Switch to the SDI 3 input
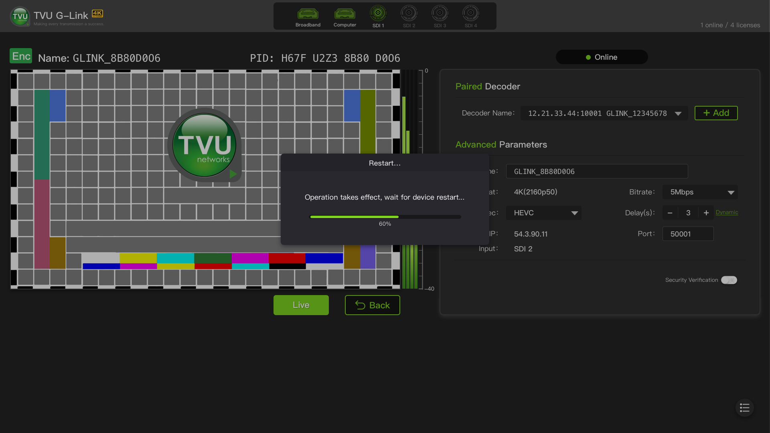 point(440,13)
